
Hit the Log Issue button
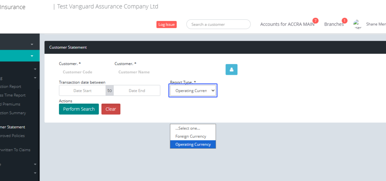(166, 24)
